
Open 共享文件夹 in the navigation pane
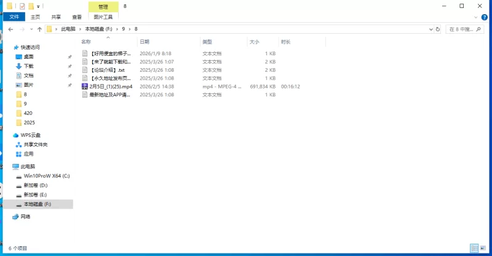(x=36, y=144)
